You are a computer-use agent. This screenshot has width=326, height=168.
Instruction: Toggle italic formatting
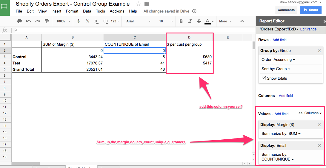tap(190, 21)
